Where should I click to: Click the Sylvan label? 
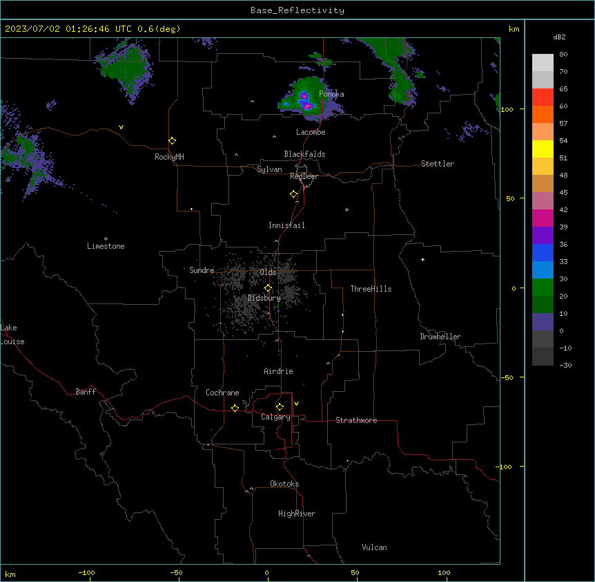click(269, 169)
